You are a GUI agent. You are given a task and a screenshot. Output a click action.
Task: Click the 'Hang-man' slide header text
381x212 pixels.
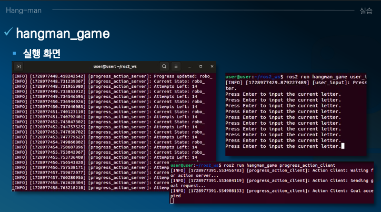(24, 11)
